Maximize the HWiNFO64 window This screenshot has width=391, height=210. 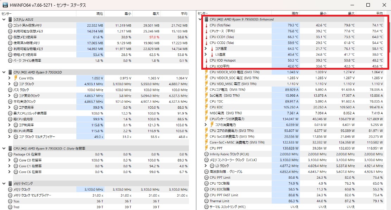tap(368, 5)
